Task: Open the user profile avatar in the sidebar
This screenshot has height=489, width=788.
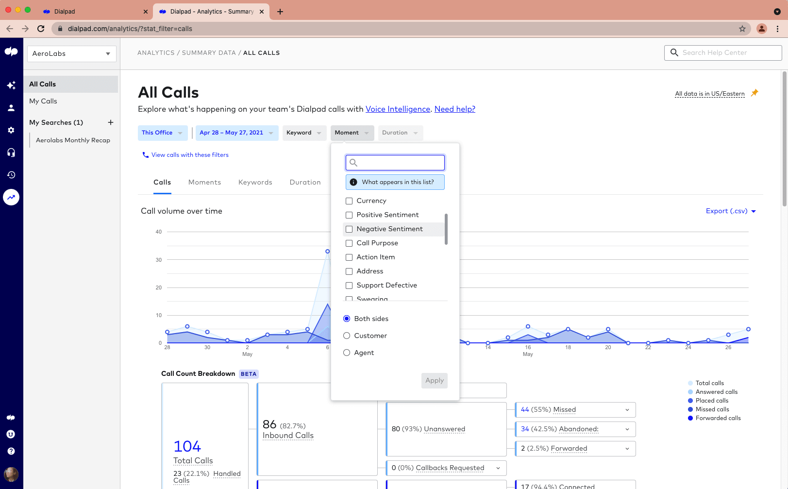Action: click(x=11, y=474)
